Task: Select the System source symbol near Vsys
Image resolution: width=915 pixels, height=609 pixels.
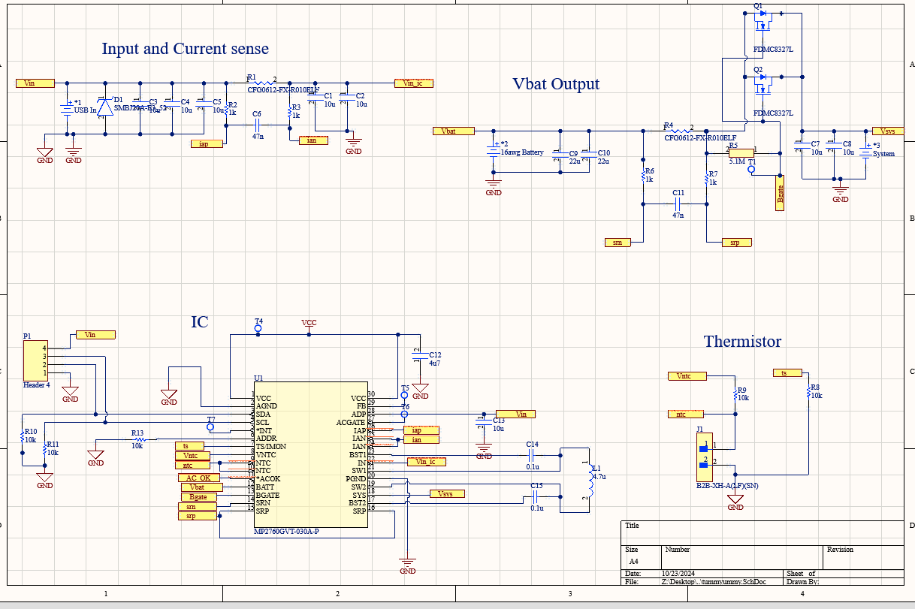Action: pos(865,151)
